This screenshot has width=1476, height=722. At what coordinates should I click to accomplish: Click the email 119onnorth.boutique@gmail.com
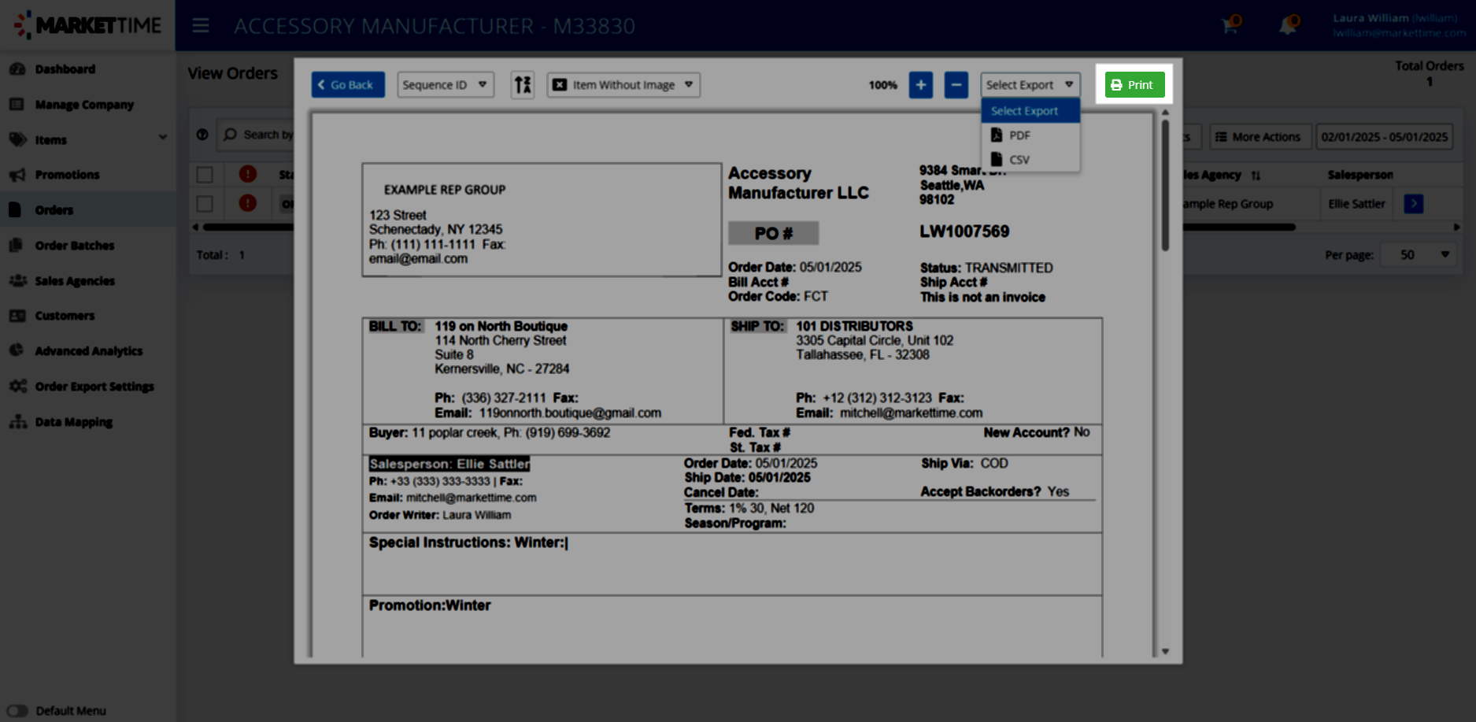pyautogui.click(x=570, y=413)
